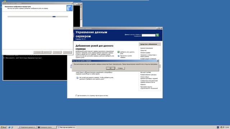
Task: Click Добавление ролей для данного сервера heading
Action: point(94,47)
